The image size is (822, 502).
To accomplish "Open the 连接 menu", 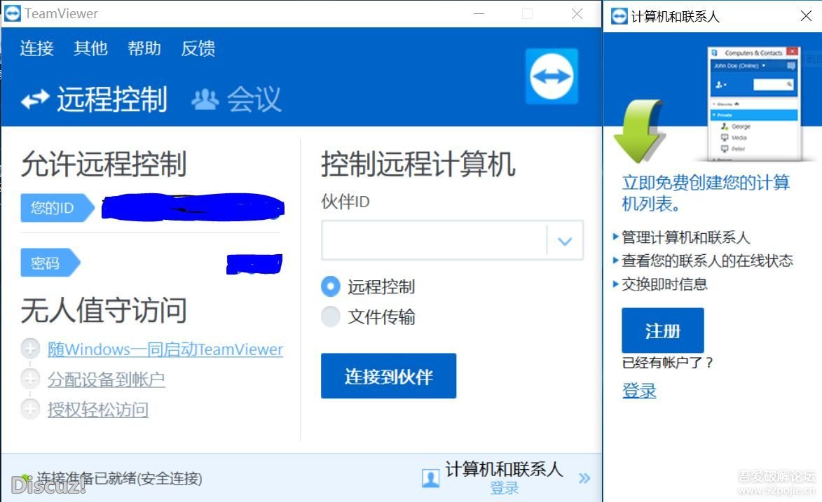I will (x=36, y=48).
